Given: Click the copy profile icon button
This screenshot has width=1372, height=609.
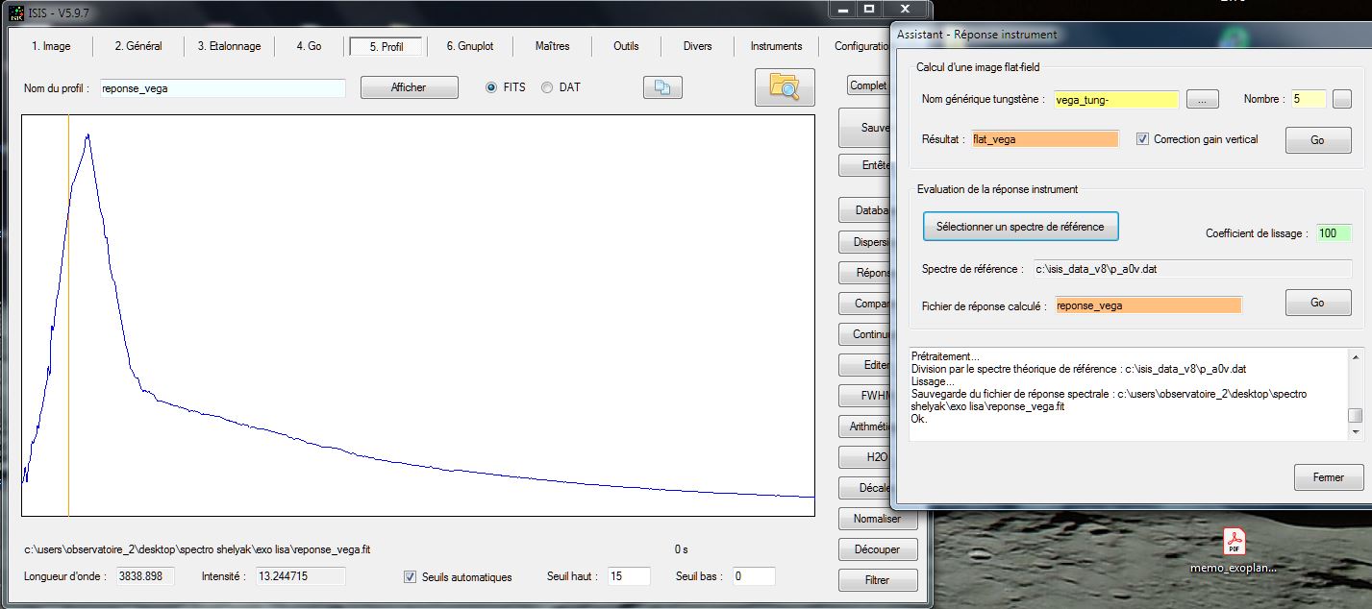Looking at the screenshot, I should tap(662, 87).
